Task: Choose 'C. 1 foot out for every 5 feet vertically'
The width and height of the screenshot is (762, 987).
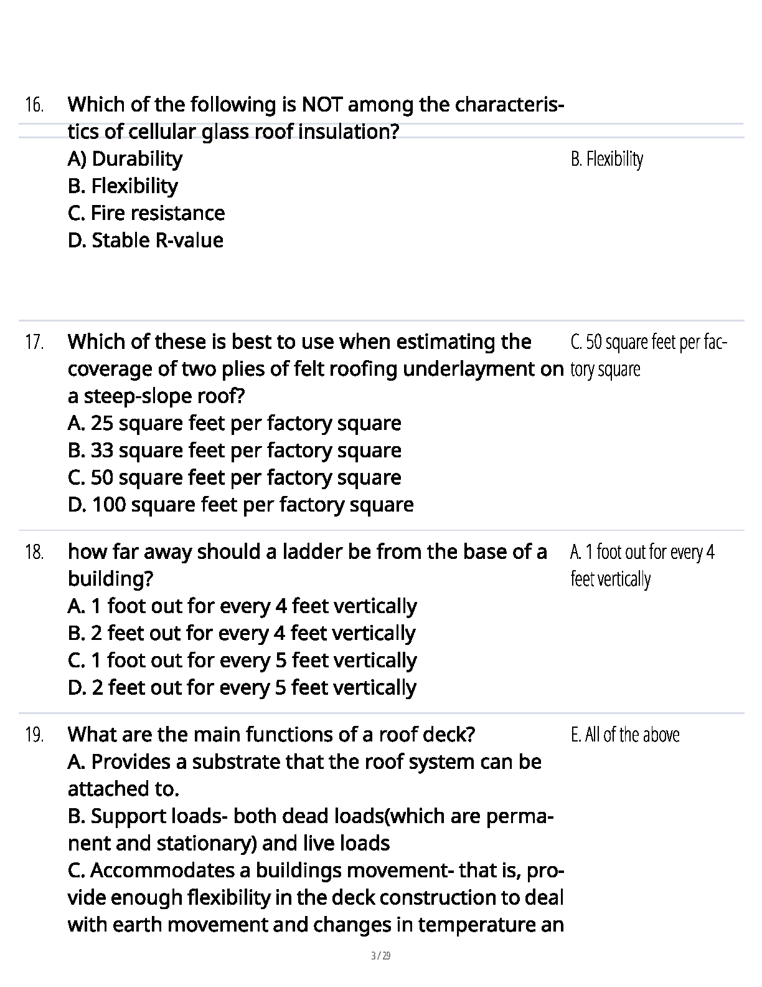Action: [x=242, y=660]
